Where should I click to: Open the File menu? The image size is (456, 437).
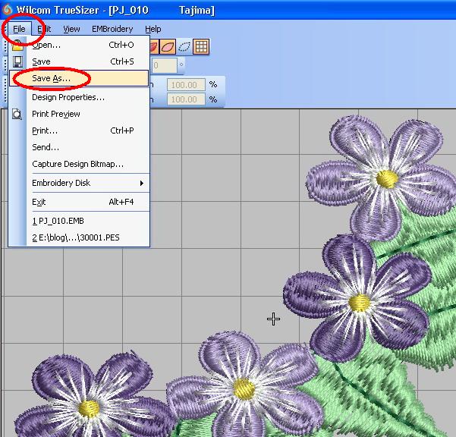click(x=19, y=29)
